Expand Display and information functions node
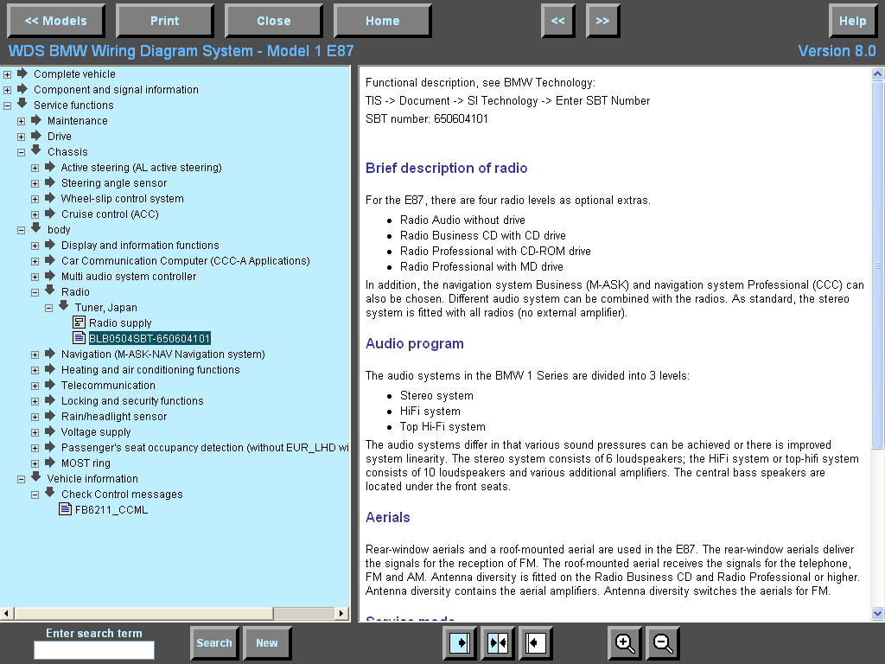The height and width of the screenshot is (664, 885). pyautogui.click(x=35, y=246)
